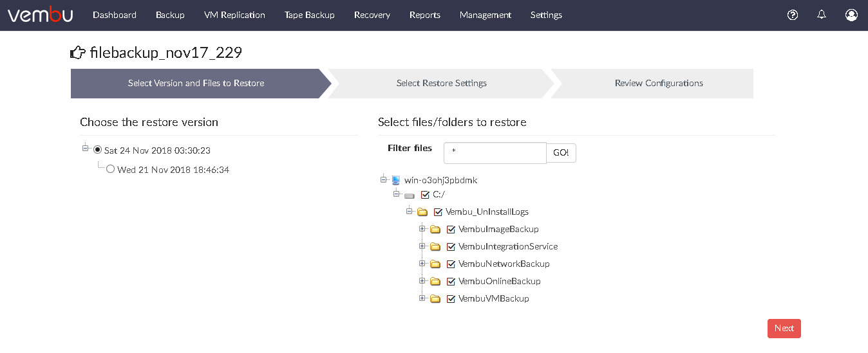Collapse the C:/ drive tree node
The image size is (868, 353).
(397, 193)
